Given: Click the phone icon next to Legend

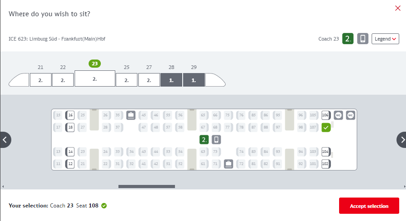Looking at the screenshot, I should click(363, 39).
